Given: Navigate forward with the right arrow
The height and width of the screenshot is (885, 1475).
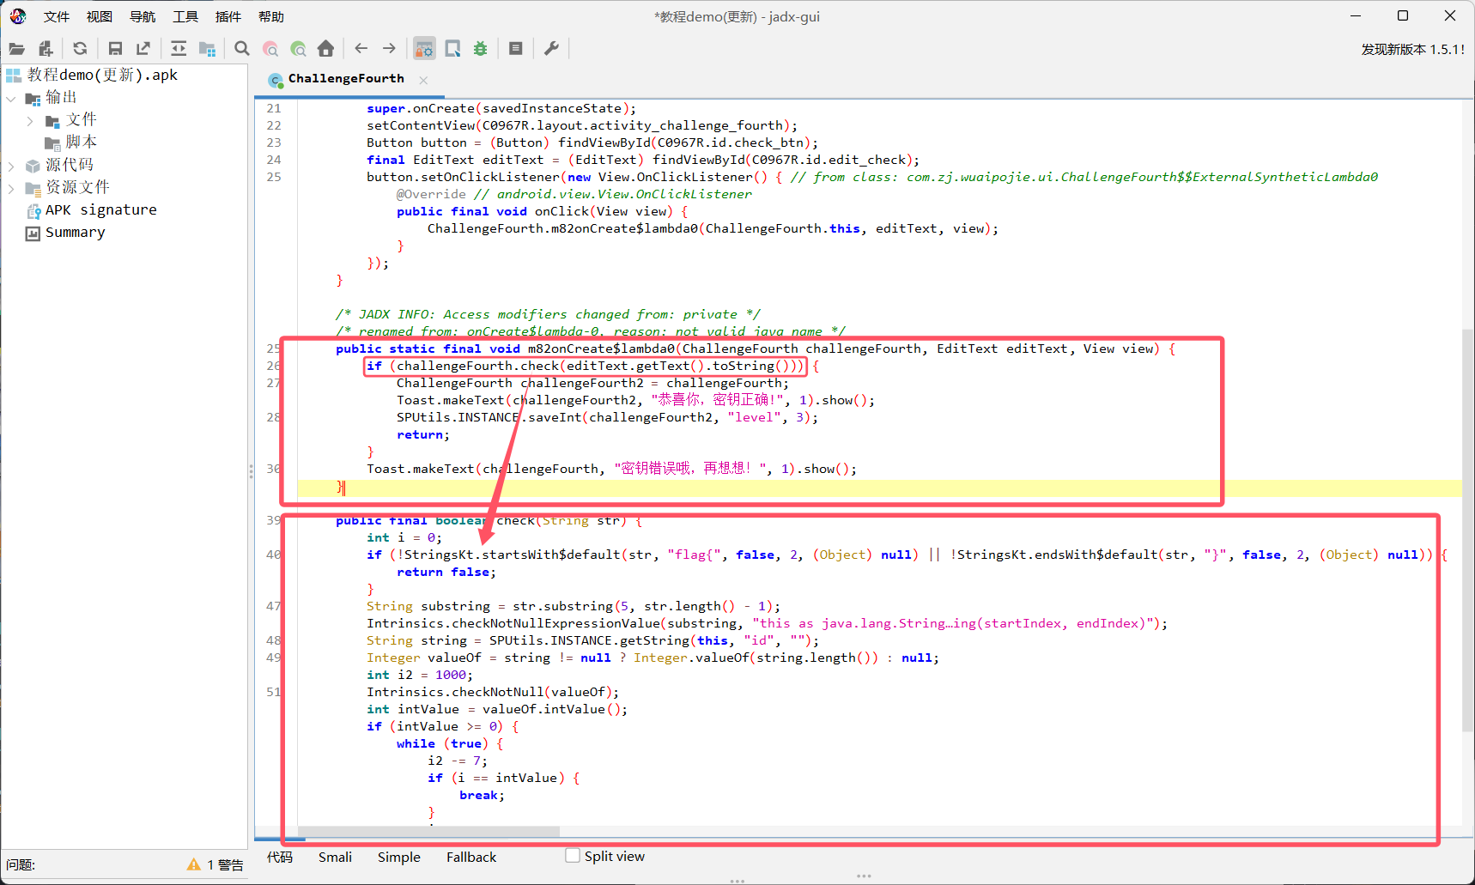Looking at the screenshot, I should 389,49.
